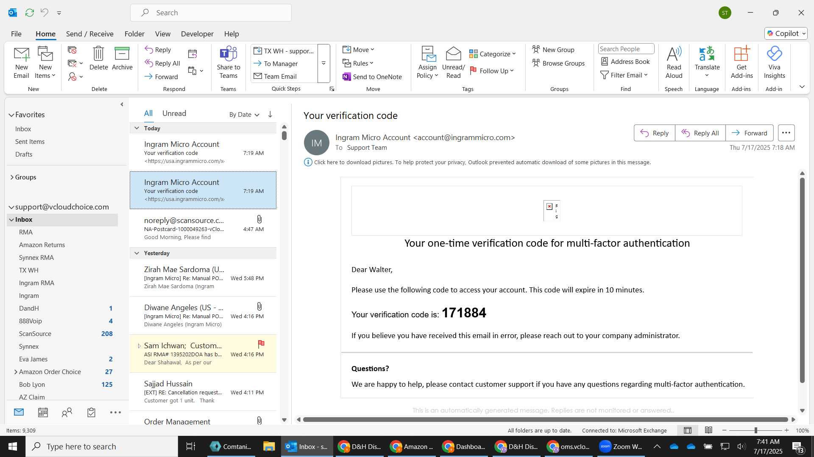
Task: Show All messages filter
Action: pyautogui.click(x=148, y=113)
